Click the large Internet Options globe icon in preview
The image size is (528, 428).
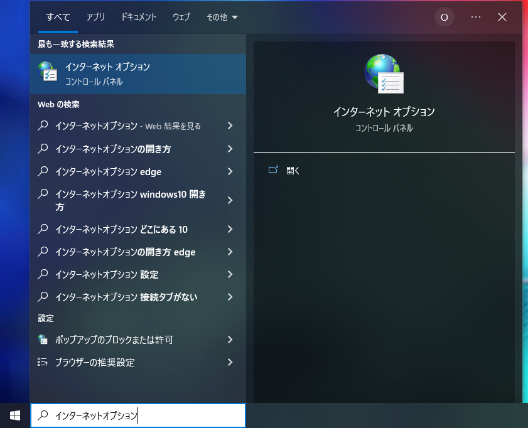tap(384, 73)
